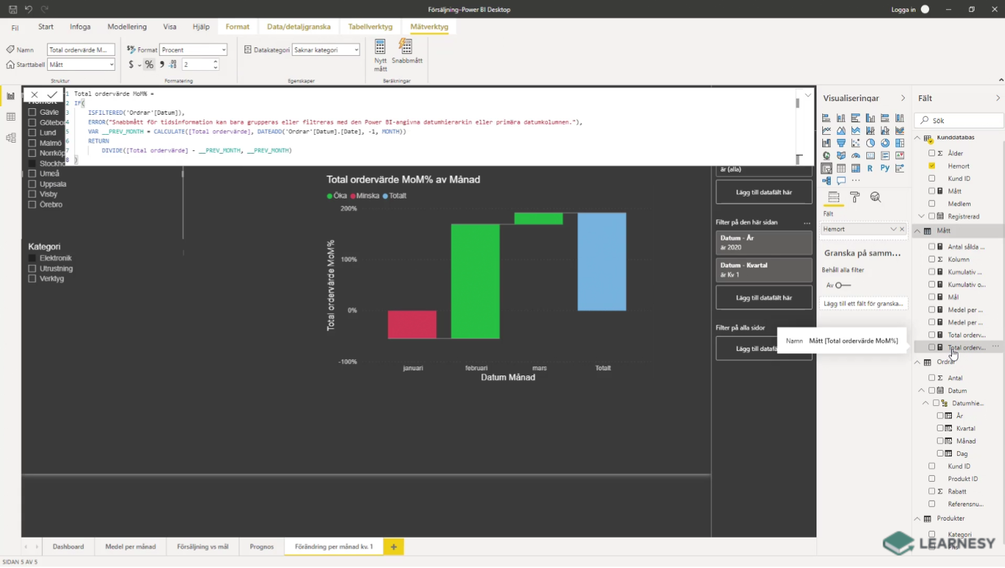
Task: Select pie chart visualization
Action: (870, 143)
